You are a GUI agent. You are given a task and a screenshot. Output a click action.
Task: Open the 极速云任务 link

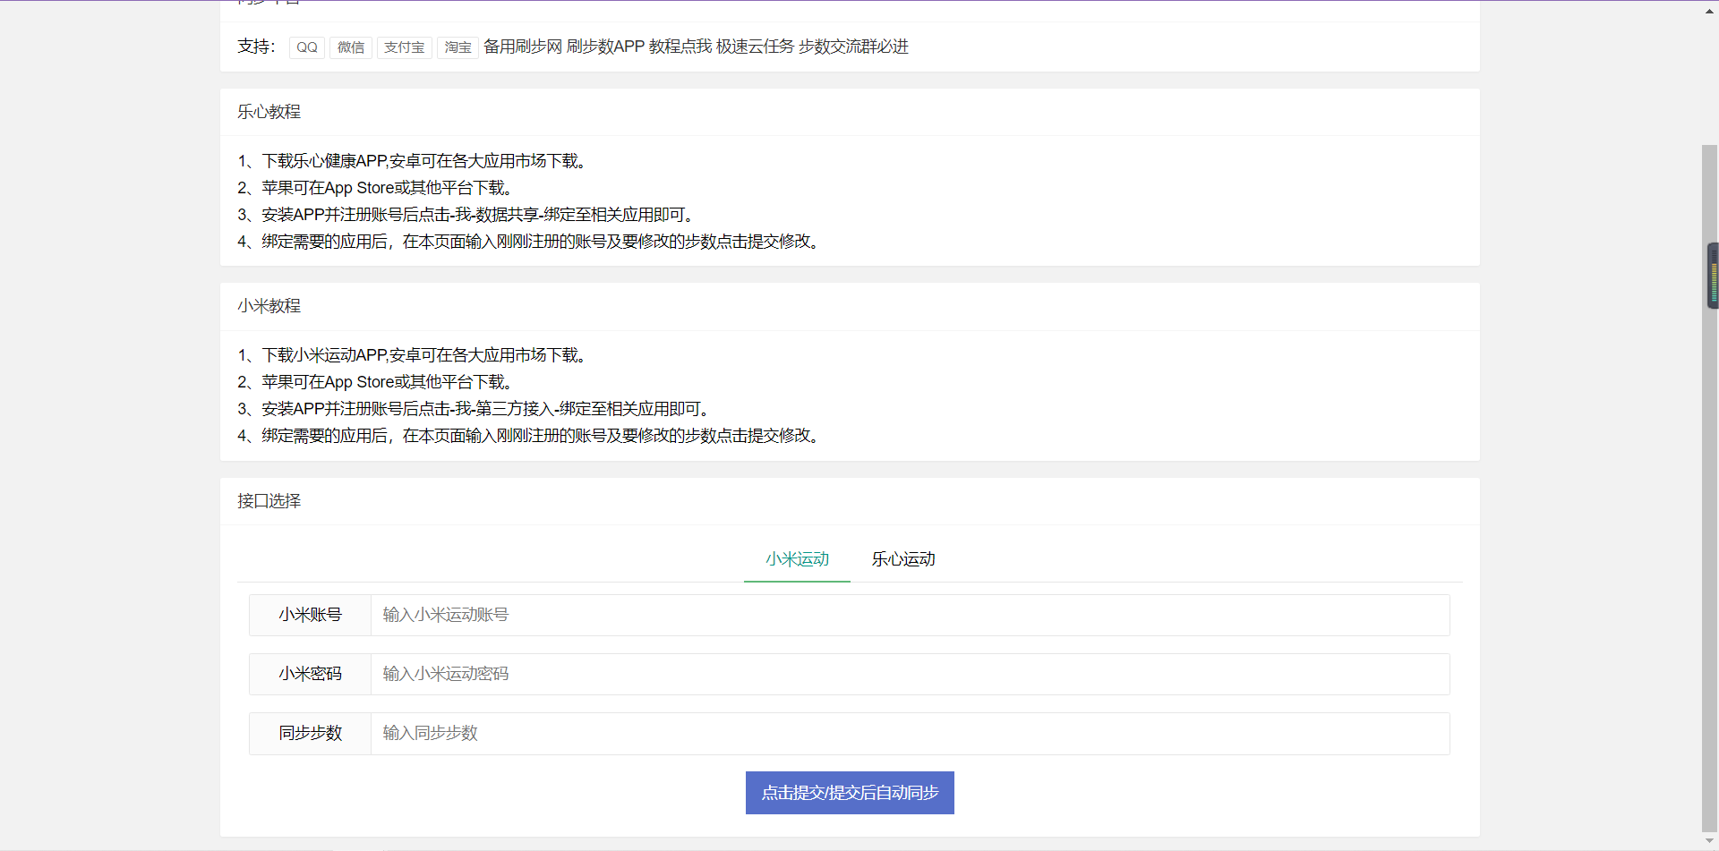coord(755,47)
